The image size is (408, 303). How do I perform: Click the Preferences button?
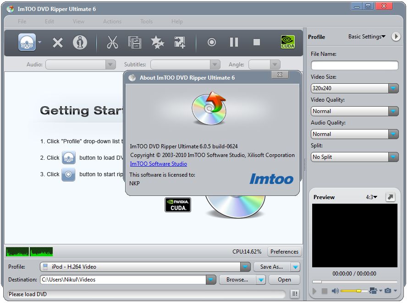click(x=284, y=252)
